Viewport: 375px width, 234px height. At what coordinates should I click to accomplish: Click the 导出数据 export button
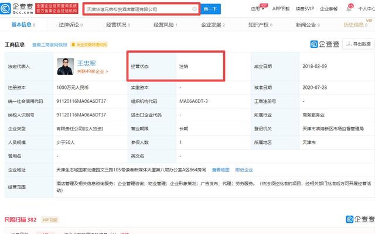358,44
